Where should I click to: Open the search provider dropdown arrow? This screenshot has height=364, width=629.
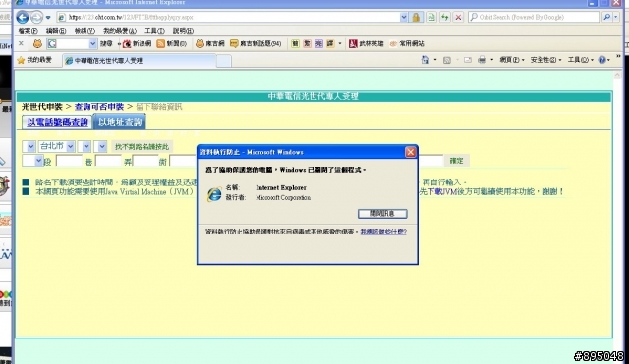[x=616, y=17]
